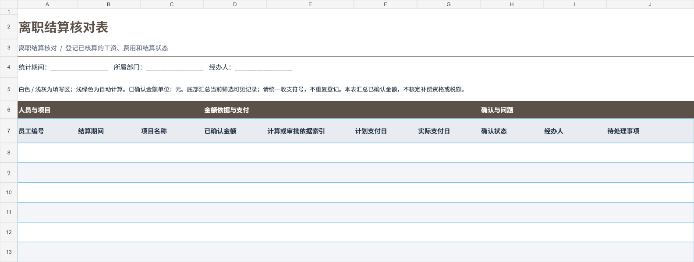Viewport: 694px width, 262px height.
Task: Click column title 已确认金额
Action: 220,131
